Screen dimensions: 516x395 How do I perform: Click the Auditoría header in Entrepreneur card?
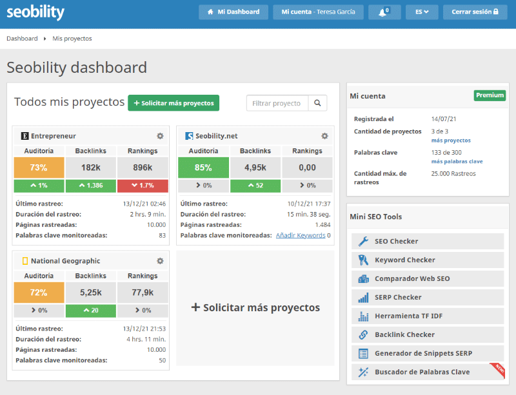39,151
